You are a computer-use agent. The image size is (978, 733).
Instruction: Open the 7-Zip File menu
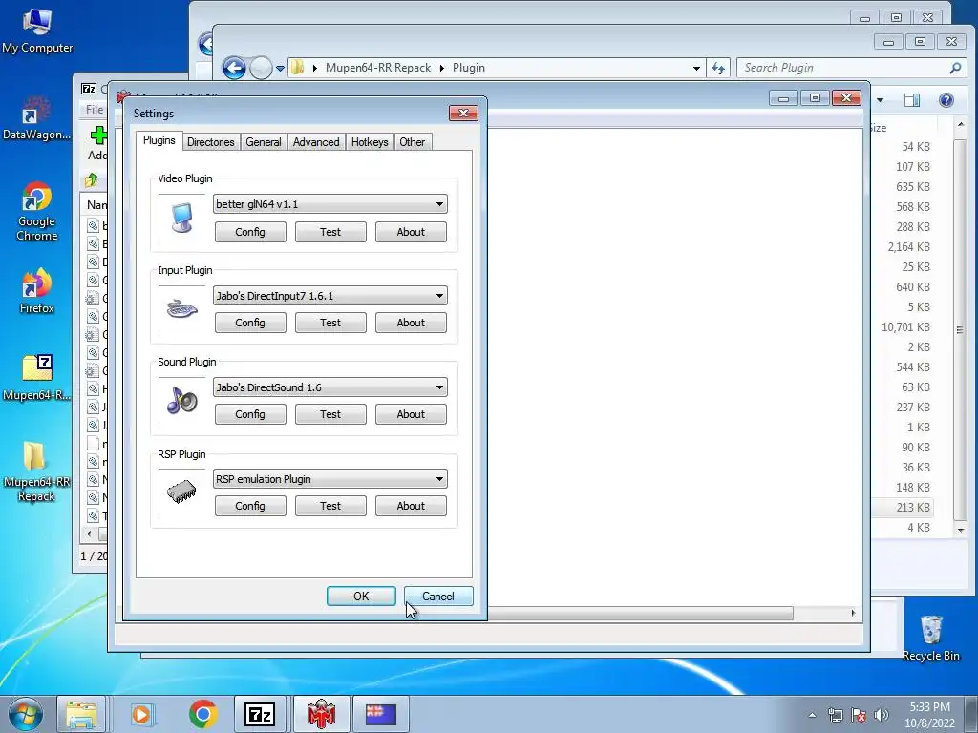(x=95, y=110)
